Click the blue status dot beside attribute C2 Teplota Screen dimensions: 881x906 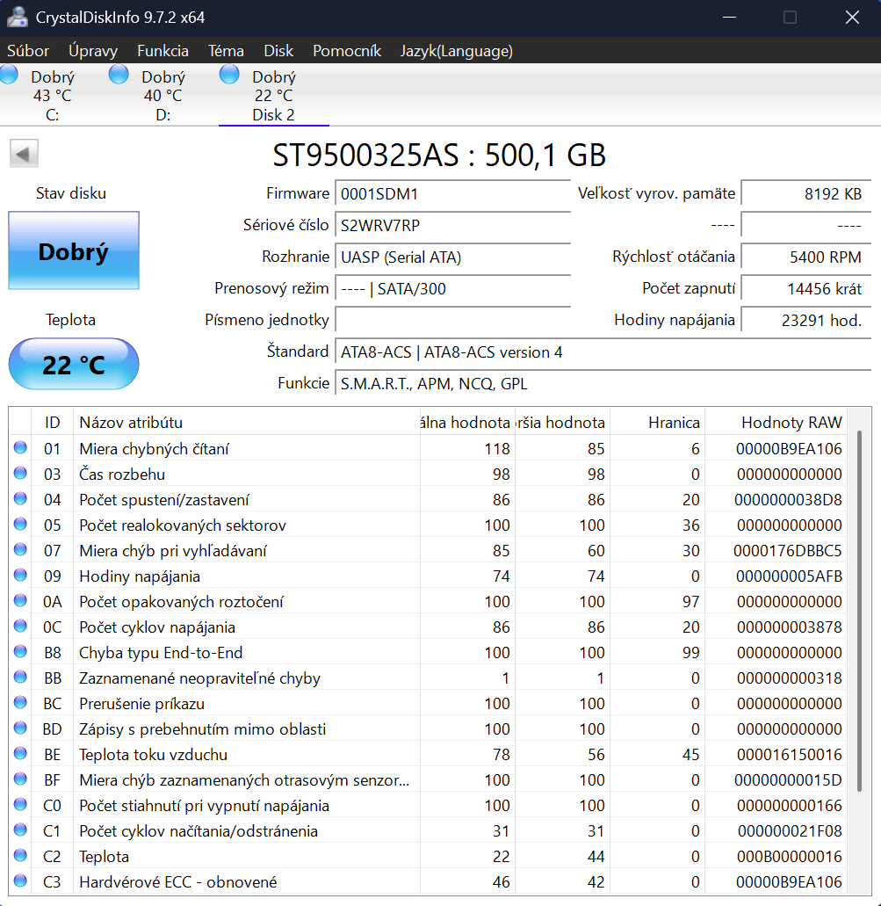pyautogui.click(x=19, y=856)
